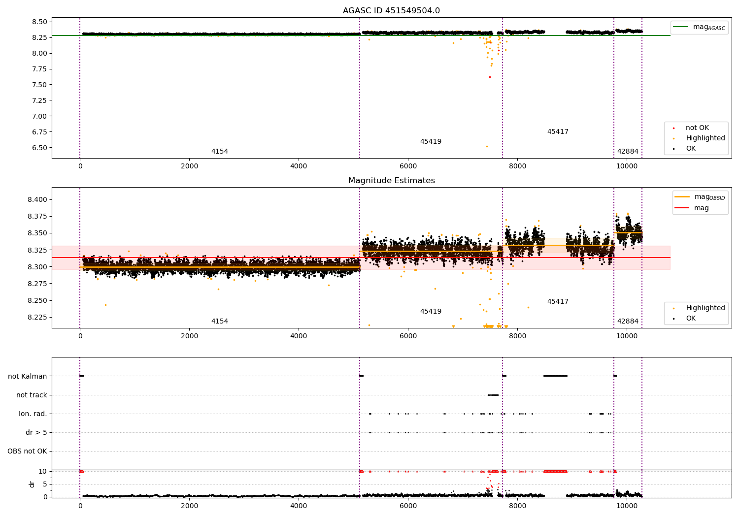Click obsid label "42884" in the top plot
The width and height of the screenshot is (739, 517).
(628, 152)
